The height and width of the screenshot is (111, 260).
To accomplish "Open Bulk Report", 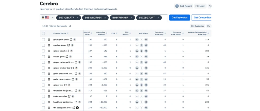I will [184, 6].
